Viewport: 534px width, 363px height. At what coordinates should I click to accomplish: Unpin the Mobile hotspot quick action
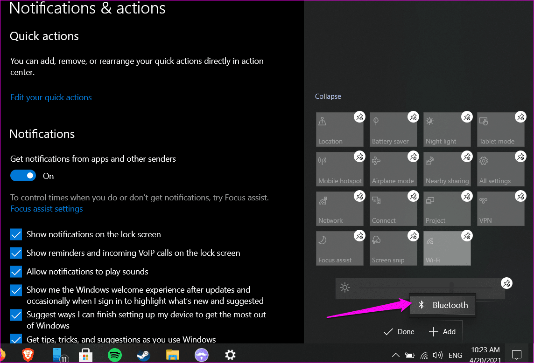(359, 157)
